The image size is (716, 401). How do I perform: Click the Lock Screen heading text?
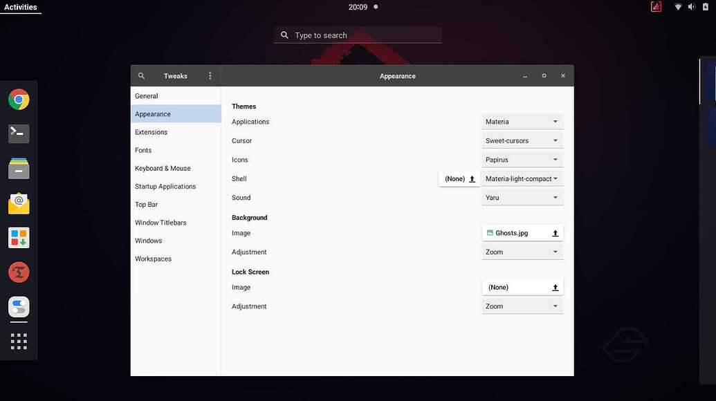pos(250,272)
